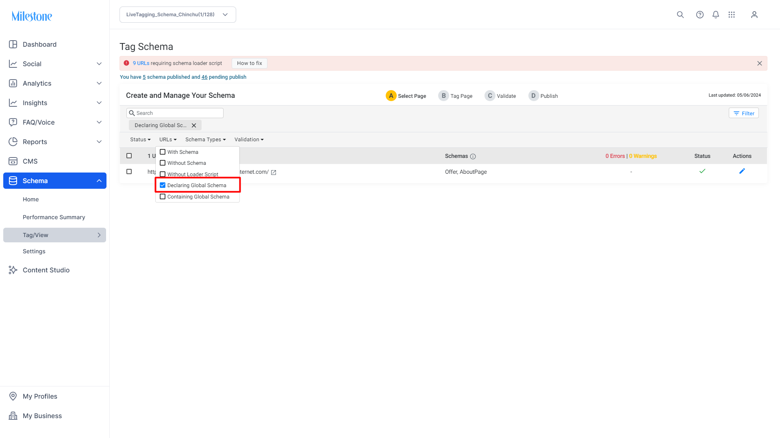Viewport: 780px width, 438px height.
Task: Click the Offer, AboutPage schemas cell
Action: pos(466,172)
